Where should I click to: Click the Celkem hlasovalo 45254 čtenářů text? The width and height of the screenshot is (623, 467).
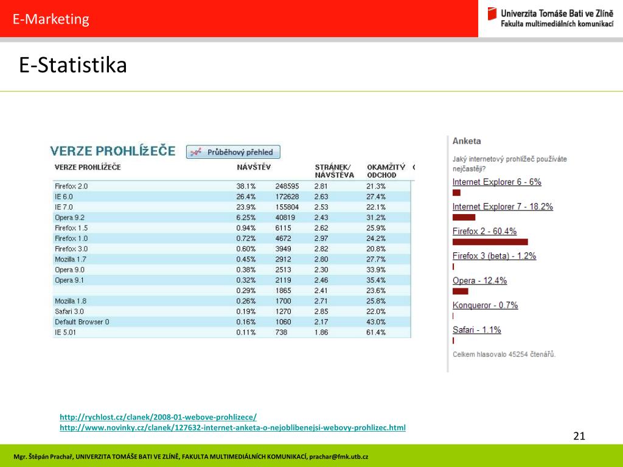point(504,355)
